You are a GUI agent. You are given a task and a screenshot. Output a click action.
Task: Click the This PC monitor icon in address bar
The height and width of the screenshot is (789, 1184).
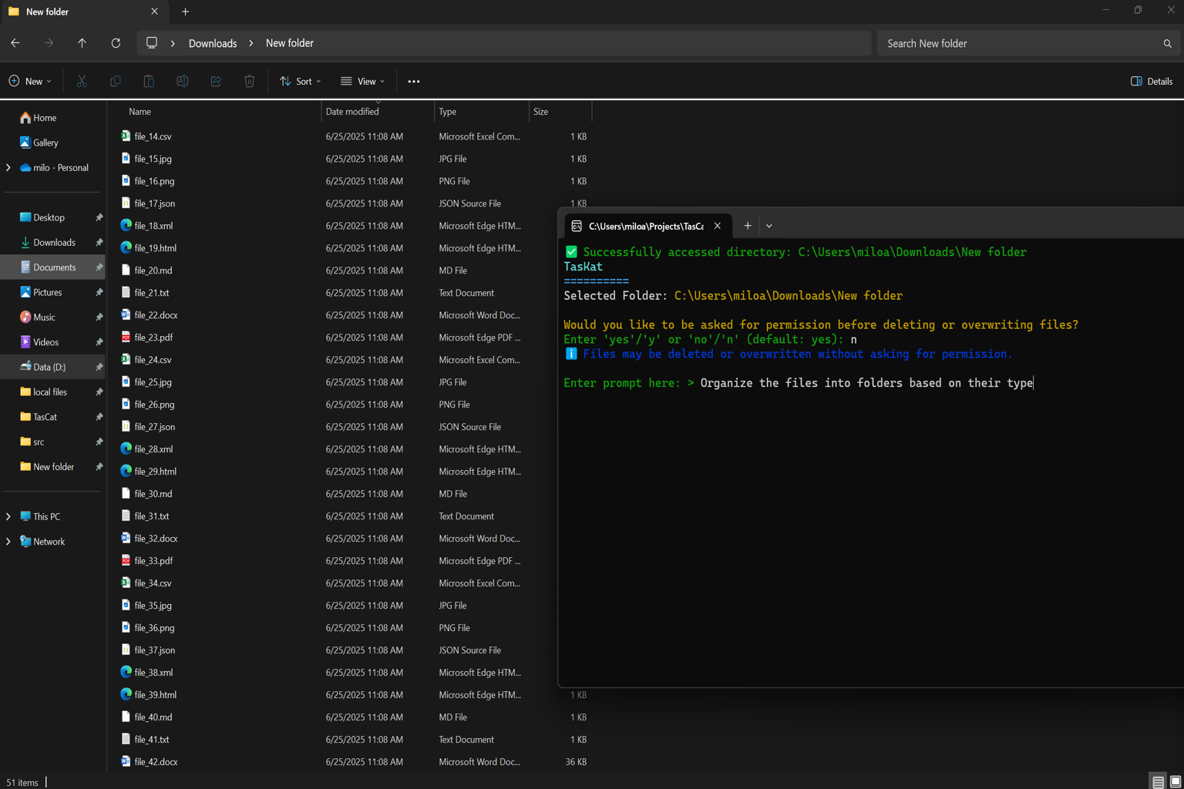pyautogui.click(x=152, y=43)
